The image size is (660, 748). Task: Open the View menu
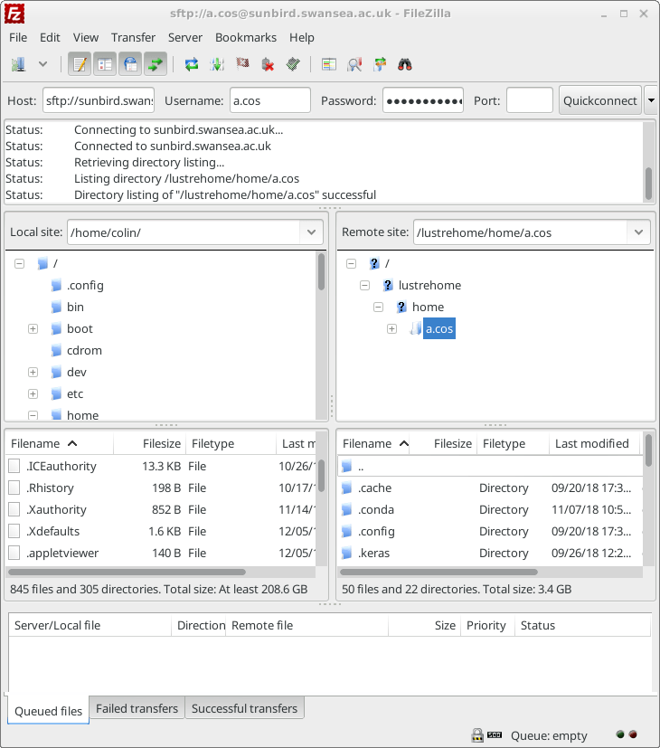(85, 37)
